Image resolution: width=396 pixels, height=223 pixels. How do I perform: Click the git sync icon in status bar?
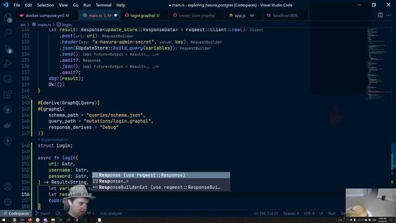[58, 213]
